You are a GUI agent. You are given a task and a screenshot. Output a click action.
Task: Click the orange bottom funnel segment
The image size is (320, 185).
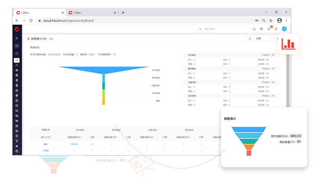pos(103,101)
